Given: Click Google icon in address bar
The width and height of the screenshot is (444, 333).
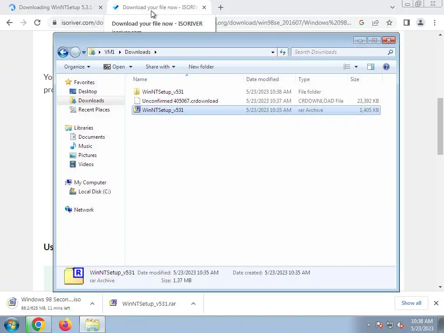Looking at the screenshot, I should click(x=361, y=23).
